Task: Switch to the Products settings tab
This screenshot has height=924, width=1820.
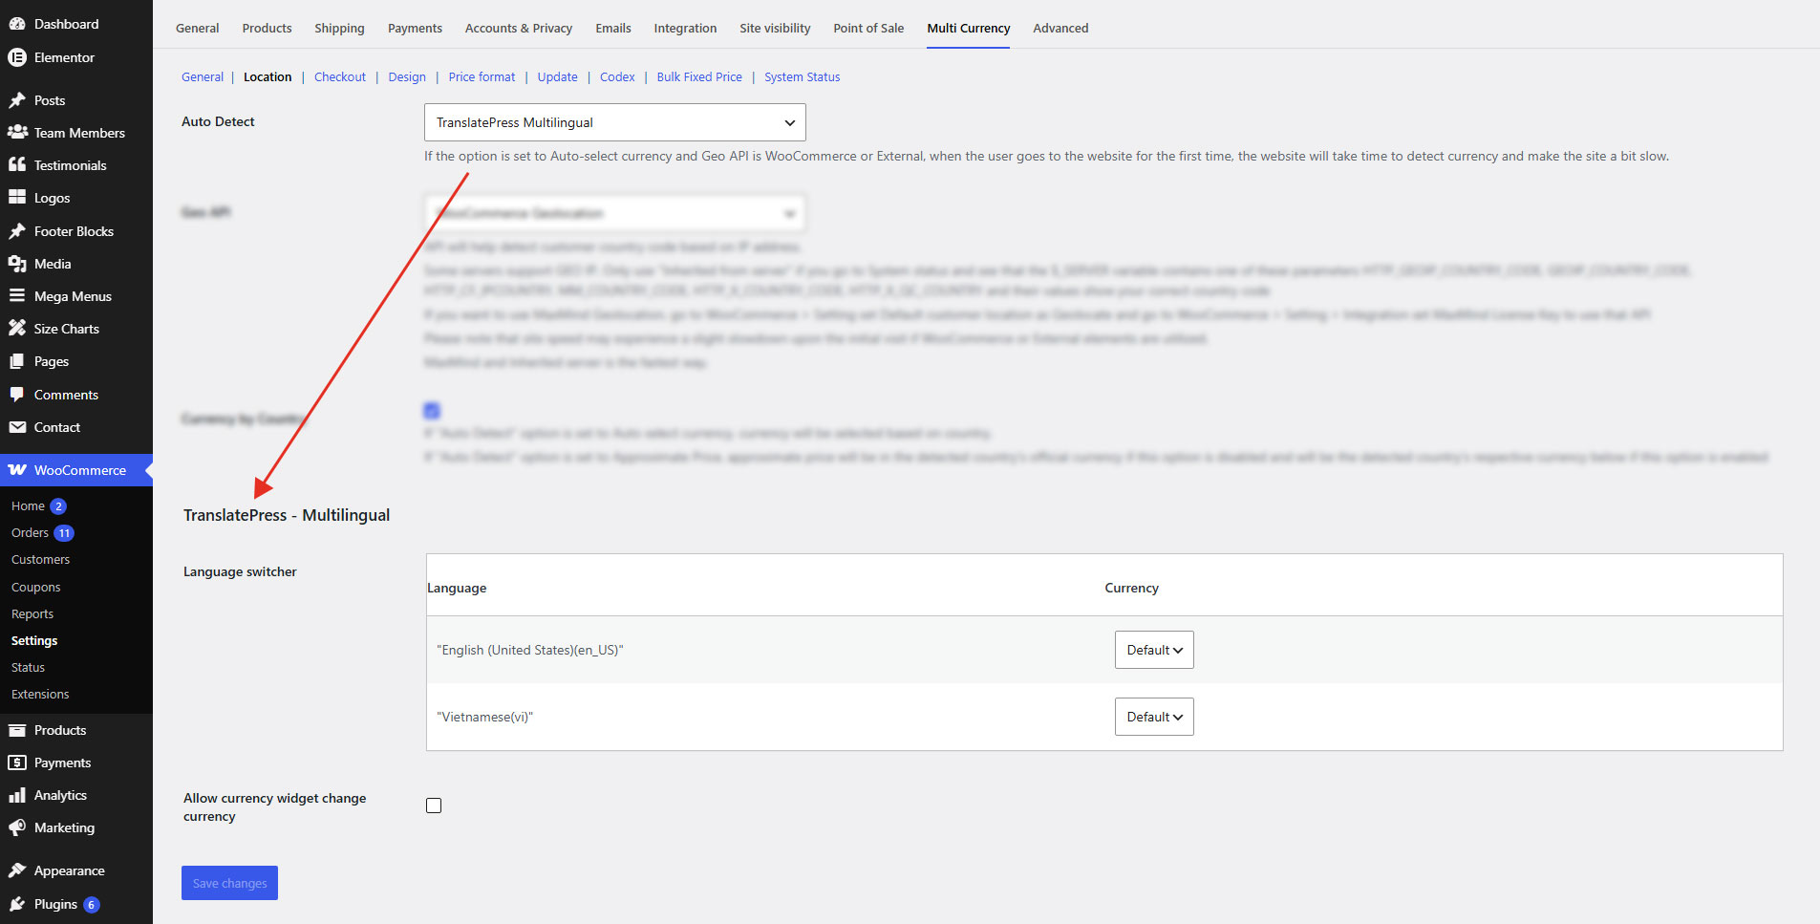Action: tap(267, 28)
